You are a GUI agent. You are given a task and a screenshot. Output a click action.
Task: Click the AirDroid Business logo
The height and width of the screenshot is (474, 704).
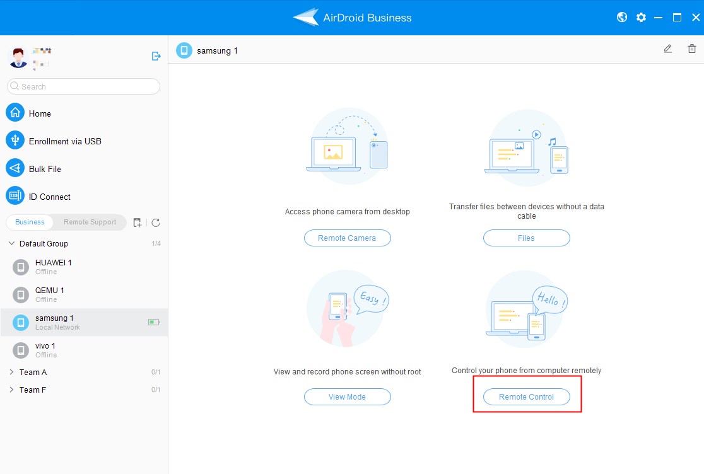point(306,18)
